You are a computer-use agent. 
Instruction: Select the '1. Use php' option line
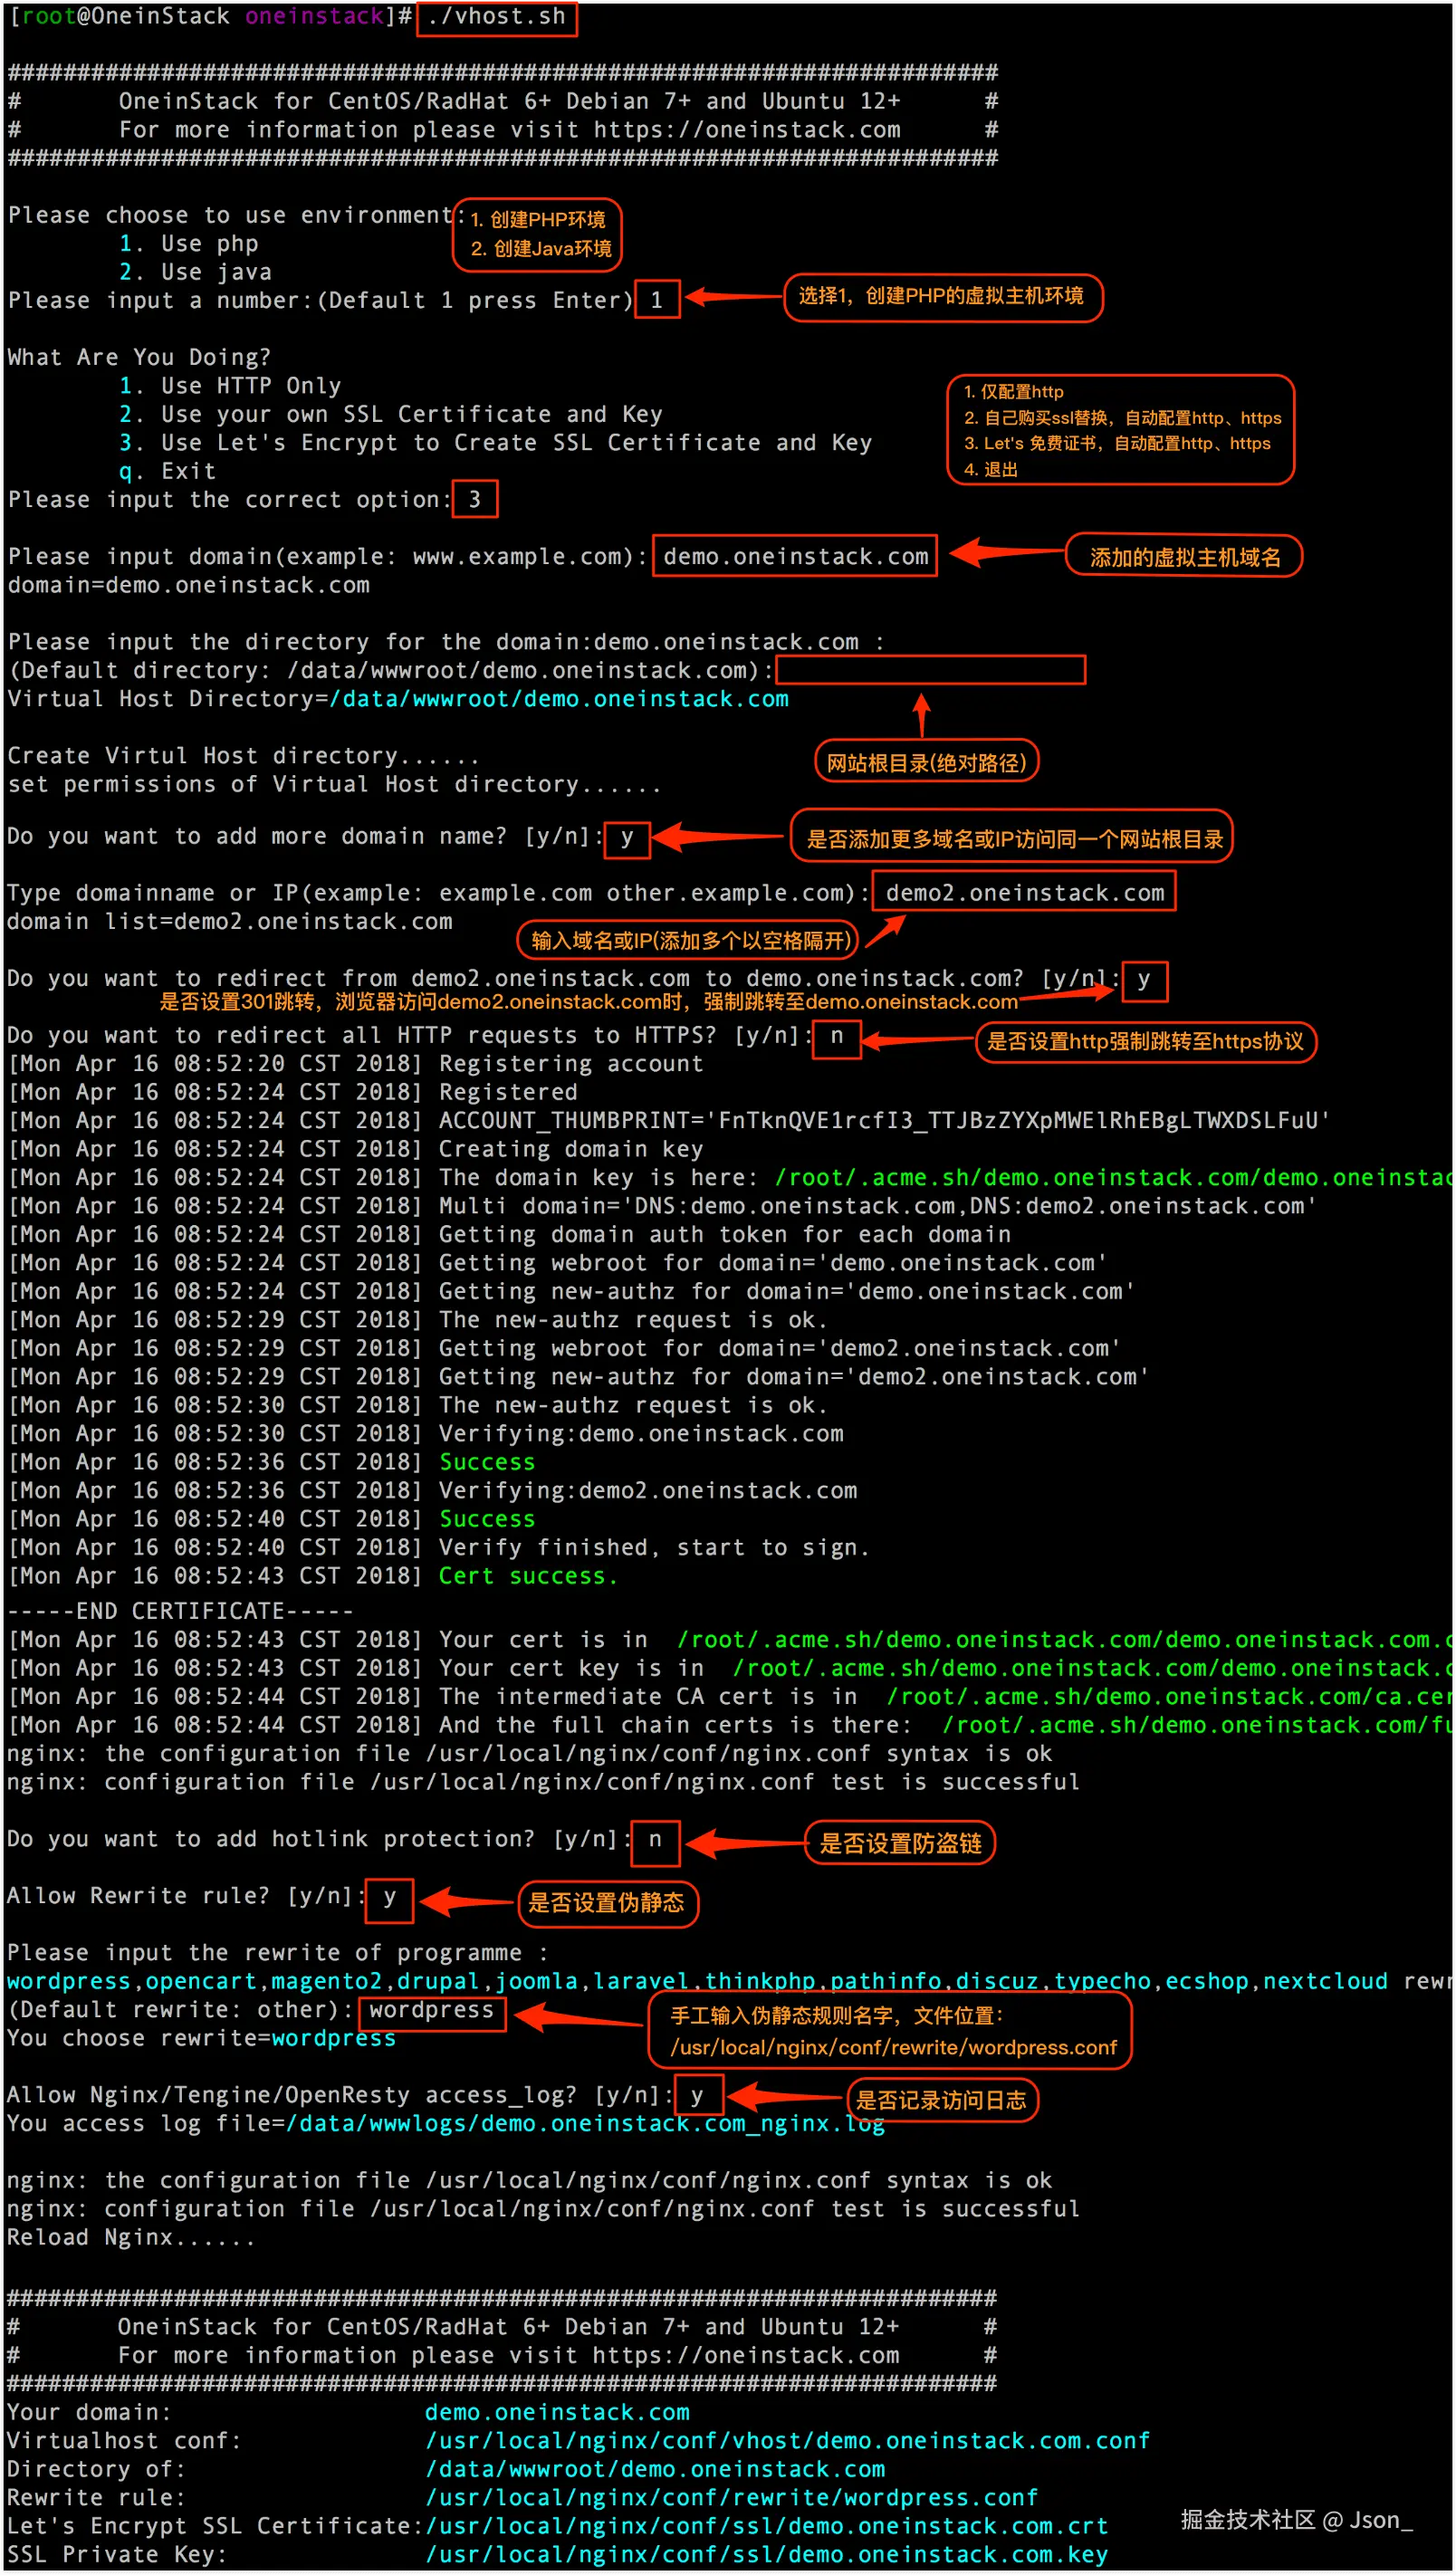(x=188, y=244)
